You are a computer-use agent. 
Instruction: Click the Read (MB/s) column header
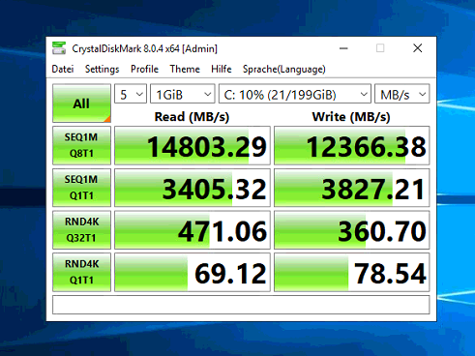[192, 117]
